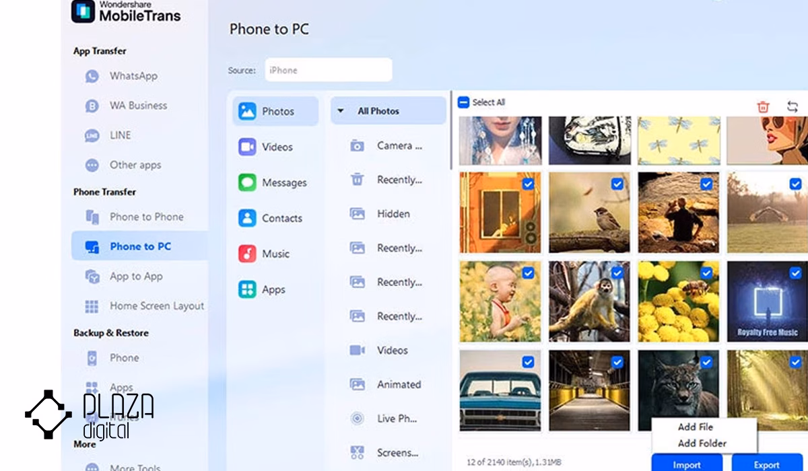Click the Import button
Viewport: 808px width, 471px height.
687,463
